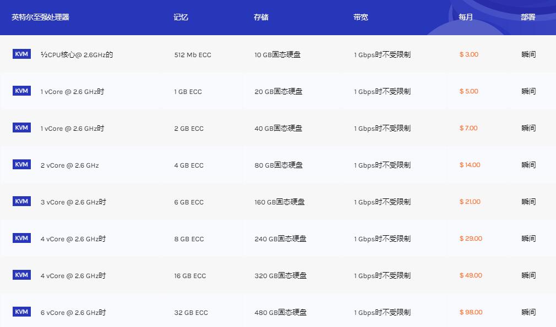The width and height of the screenshot is (556, 327).
Task: Click the 20 GB固态硬盘 storage cell
Action: 279,92
